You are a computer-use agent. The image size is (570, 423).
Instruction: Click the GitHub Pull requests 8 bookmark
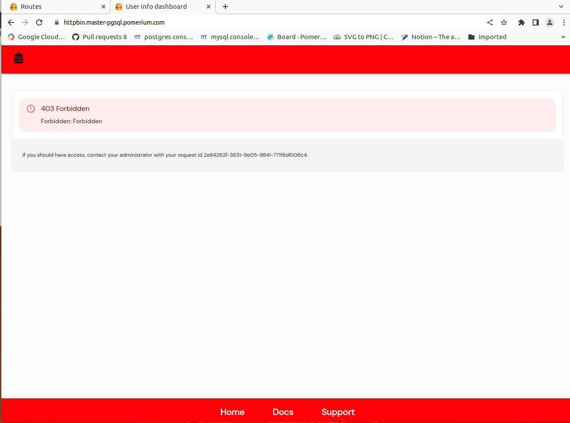(99, 37)
